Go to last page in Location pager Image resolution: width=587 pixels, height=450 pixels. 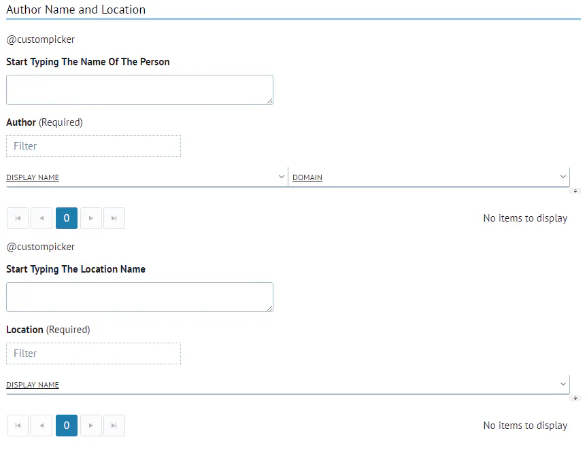click(114, 426)
